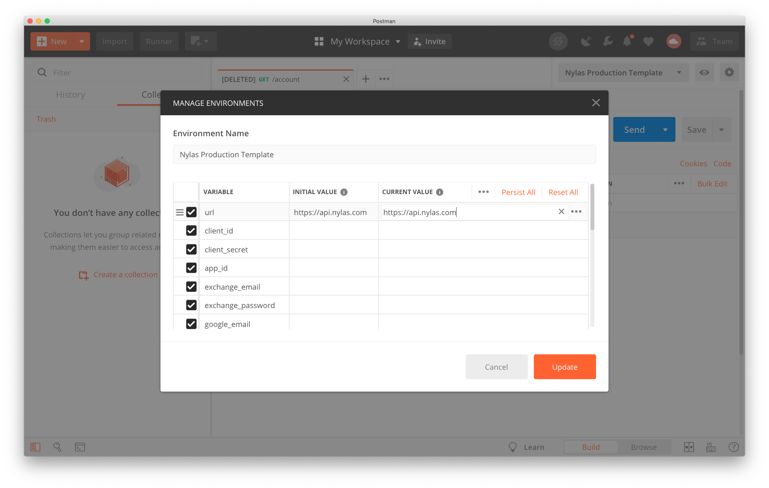Uncheck the app_id variable
Viewport: 769px width, 488px height.
click(x=191, y=268)
